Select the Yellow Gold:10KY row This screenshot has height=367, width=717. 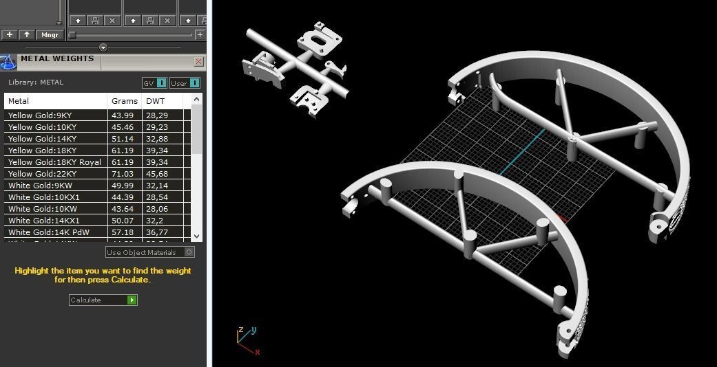click(x=97, y=127)
